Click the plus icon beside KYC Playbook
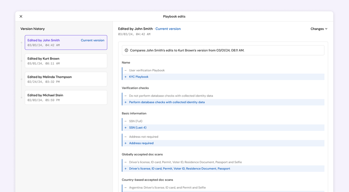 click(x=126, y=77)
